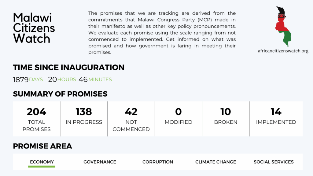Select the Climate Change tab
313x176 pixels.
coord(215,162)
